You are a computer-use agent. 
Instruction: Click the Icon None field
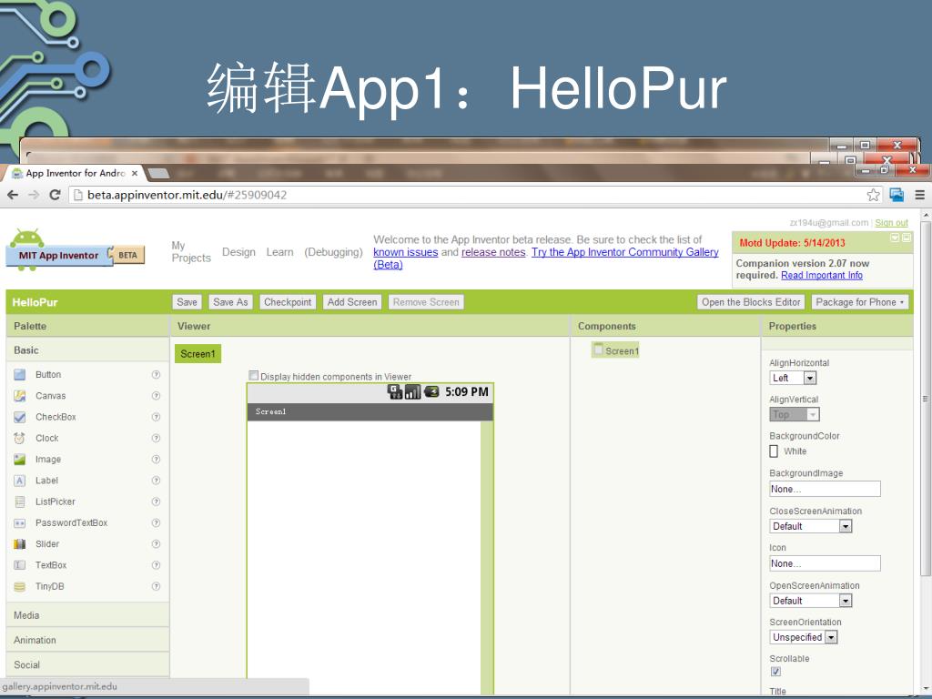tap(825, 563)
